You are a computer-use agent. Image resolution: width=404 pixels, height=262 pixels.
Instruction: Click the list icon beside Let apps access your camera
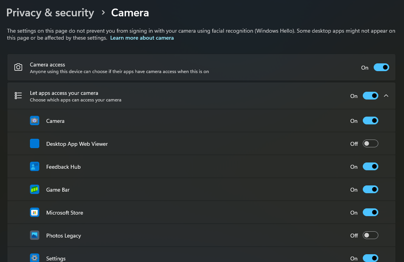[x=18, y=96]
